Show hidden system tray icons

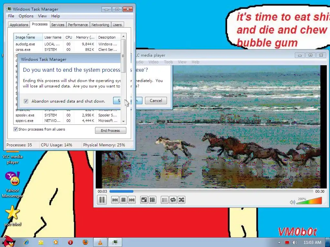tap(279, 242)
